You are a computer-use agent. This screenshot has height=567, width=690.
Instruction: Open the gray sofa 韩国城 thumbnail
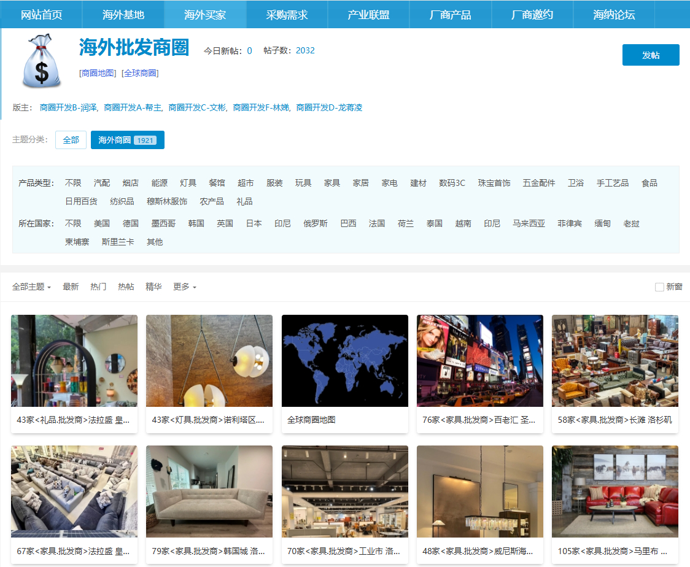pos(209,491)
